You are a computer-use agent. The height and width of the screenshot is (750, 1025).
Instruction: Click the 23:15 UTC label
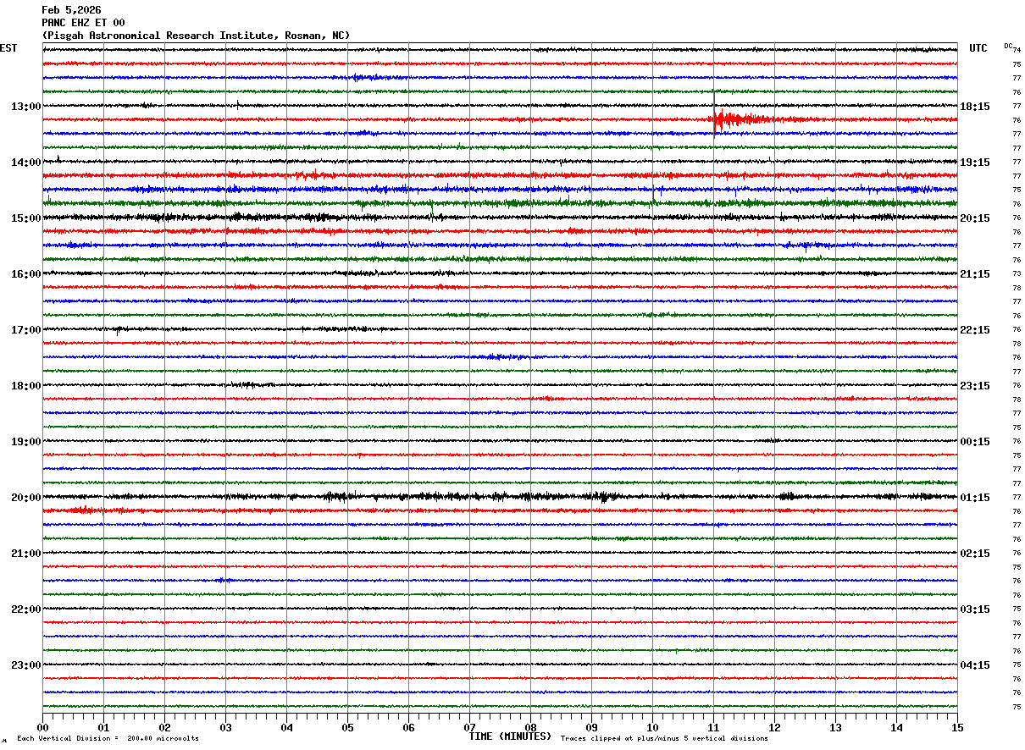point(975,386)
